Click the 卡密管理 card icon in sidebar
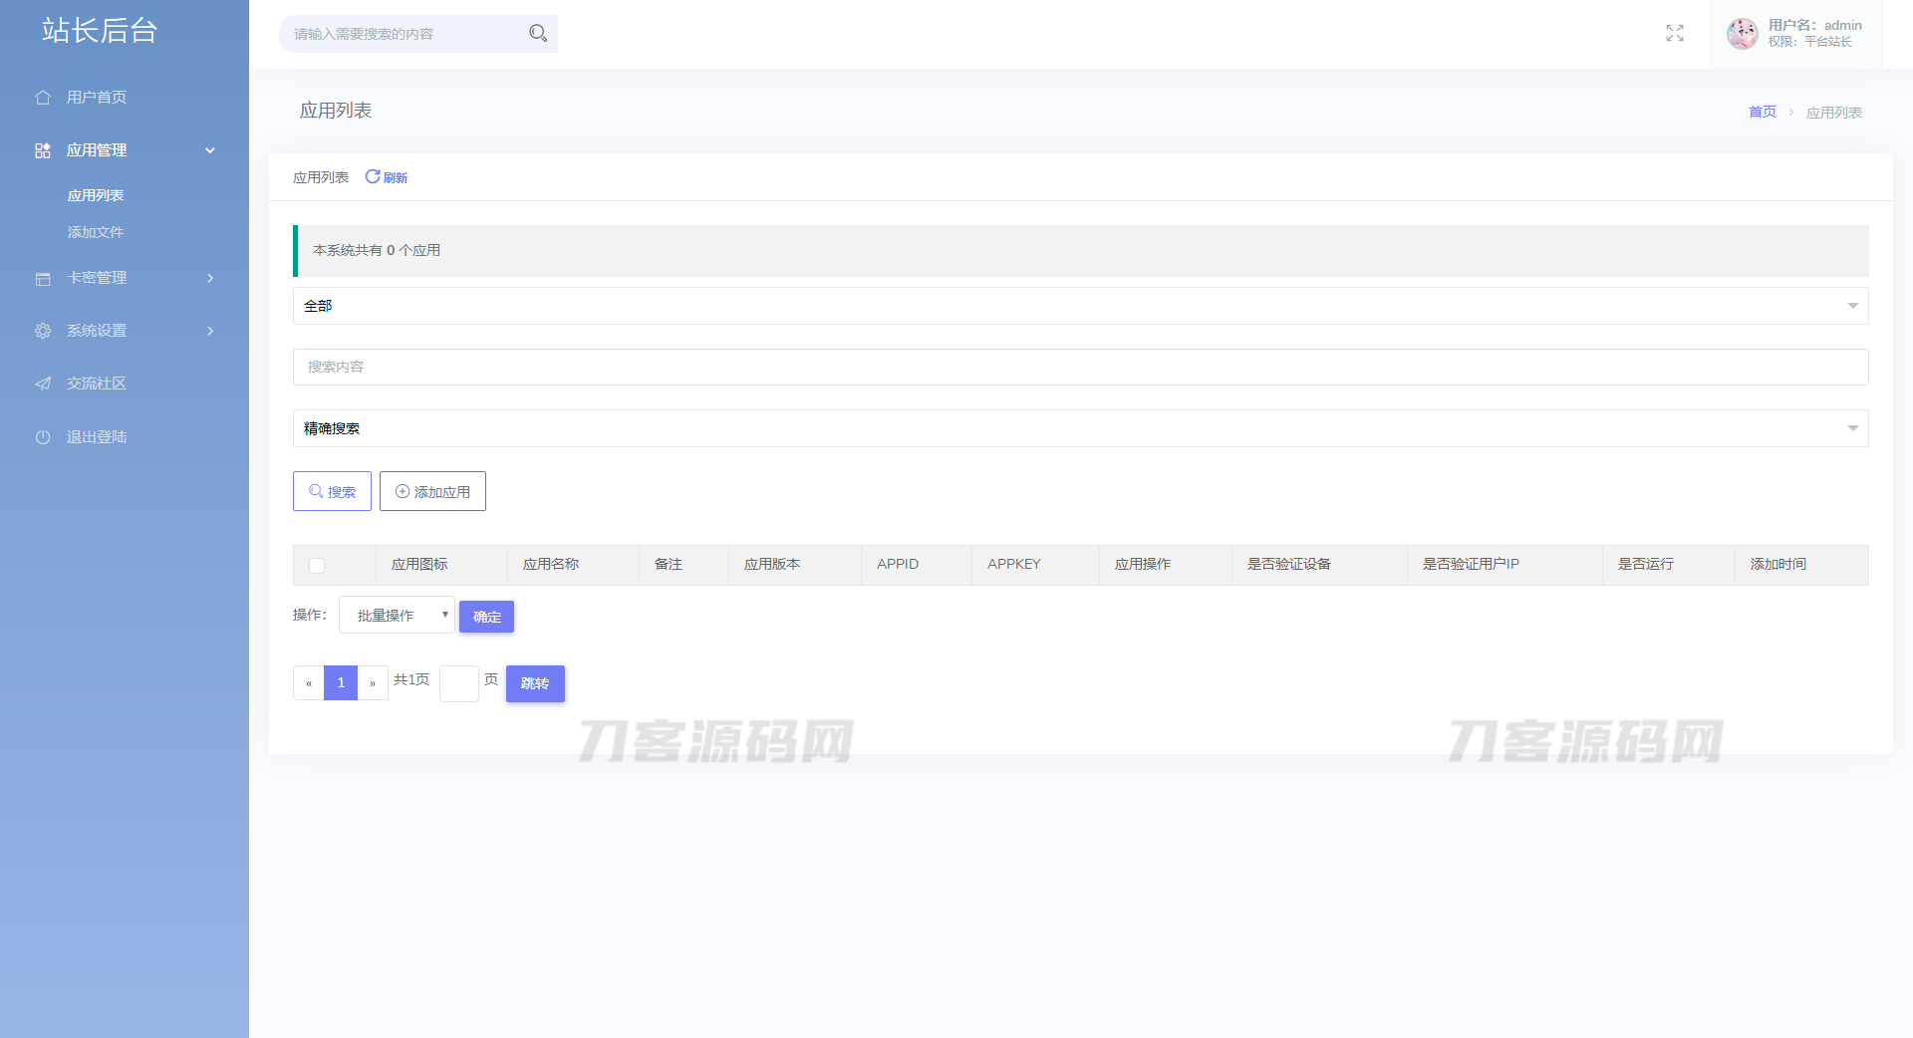The width and height of the screenshot is (1913, 1038). [43, 279]
